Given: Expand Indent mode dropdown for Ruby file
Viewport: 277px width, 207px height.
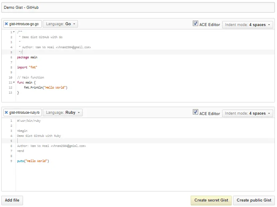Looking at the screenshot, I should (248, 113).
